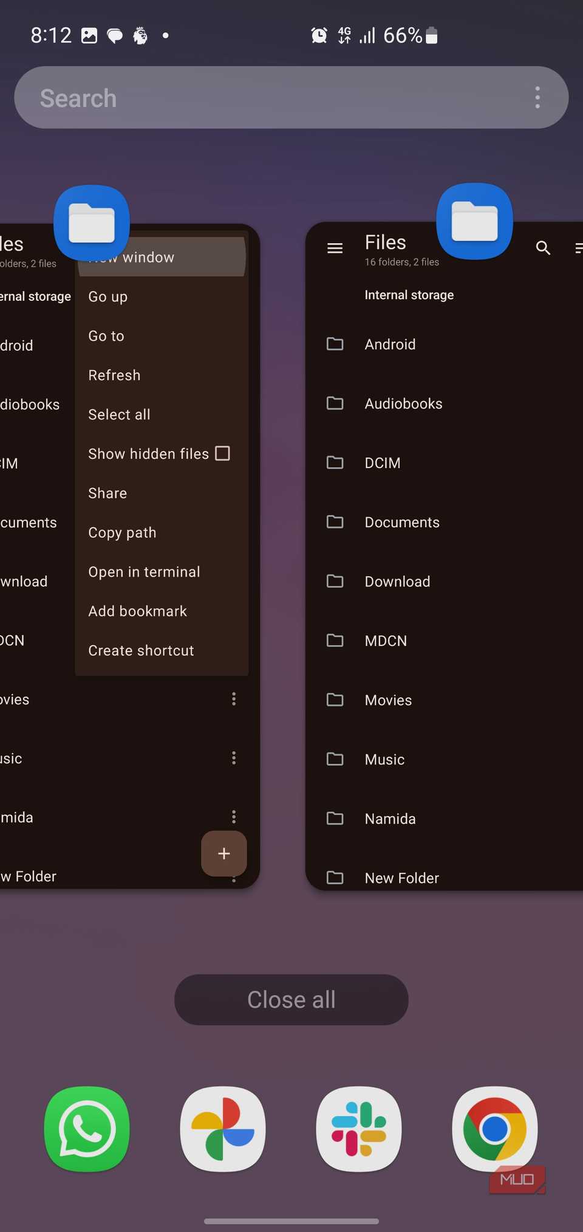Choose Open in terminal

click(x=162, y=572)
